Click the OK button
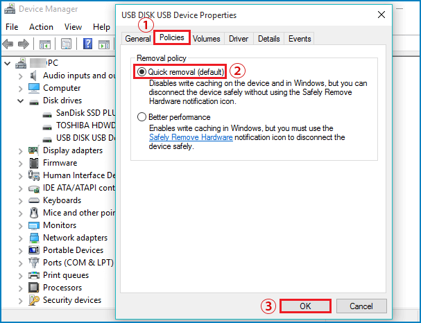 coord(305,306)
